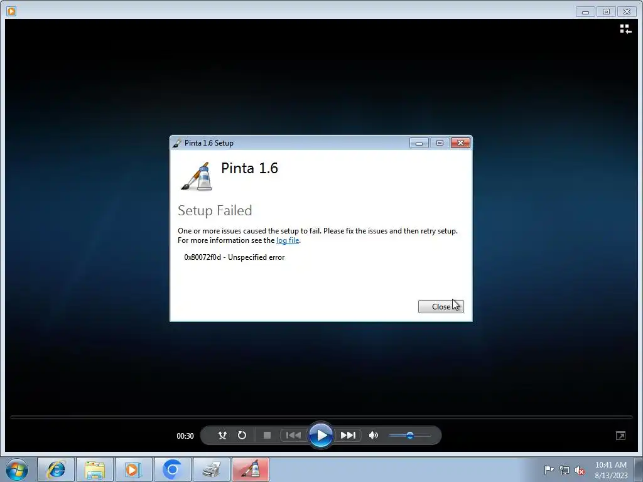Click the Media Player title bar icon
643x482 pixels.
coord(11,11)
